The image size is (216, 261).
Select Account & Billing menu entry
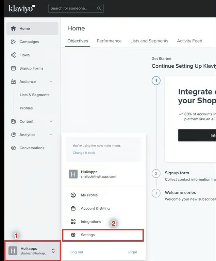103,208
